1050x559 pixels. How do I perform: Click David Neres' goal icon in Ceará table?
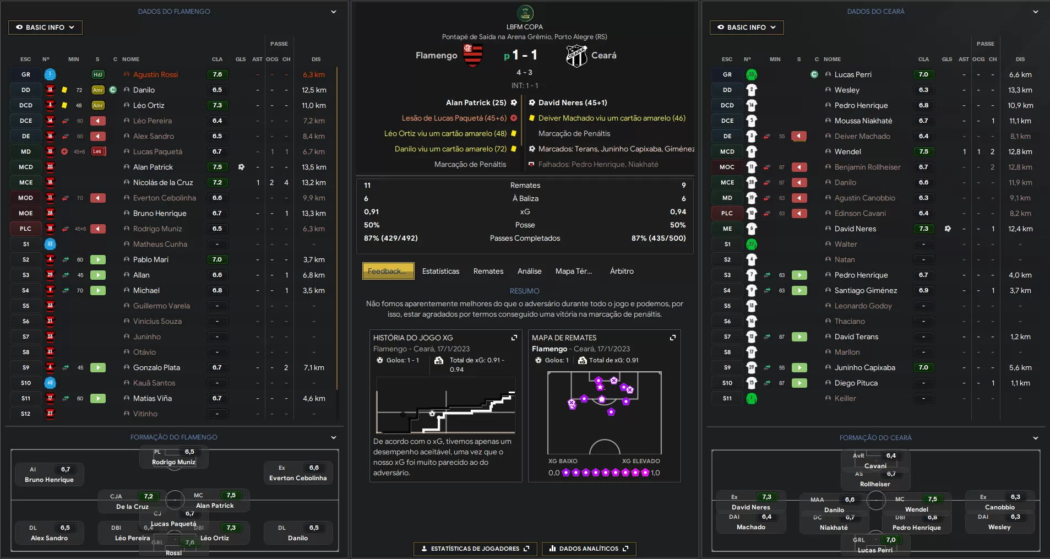coord(948,229)
